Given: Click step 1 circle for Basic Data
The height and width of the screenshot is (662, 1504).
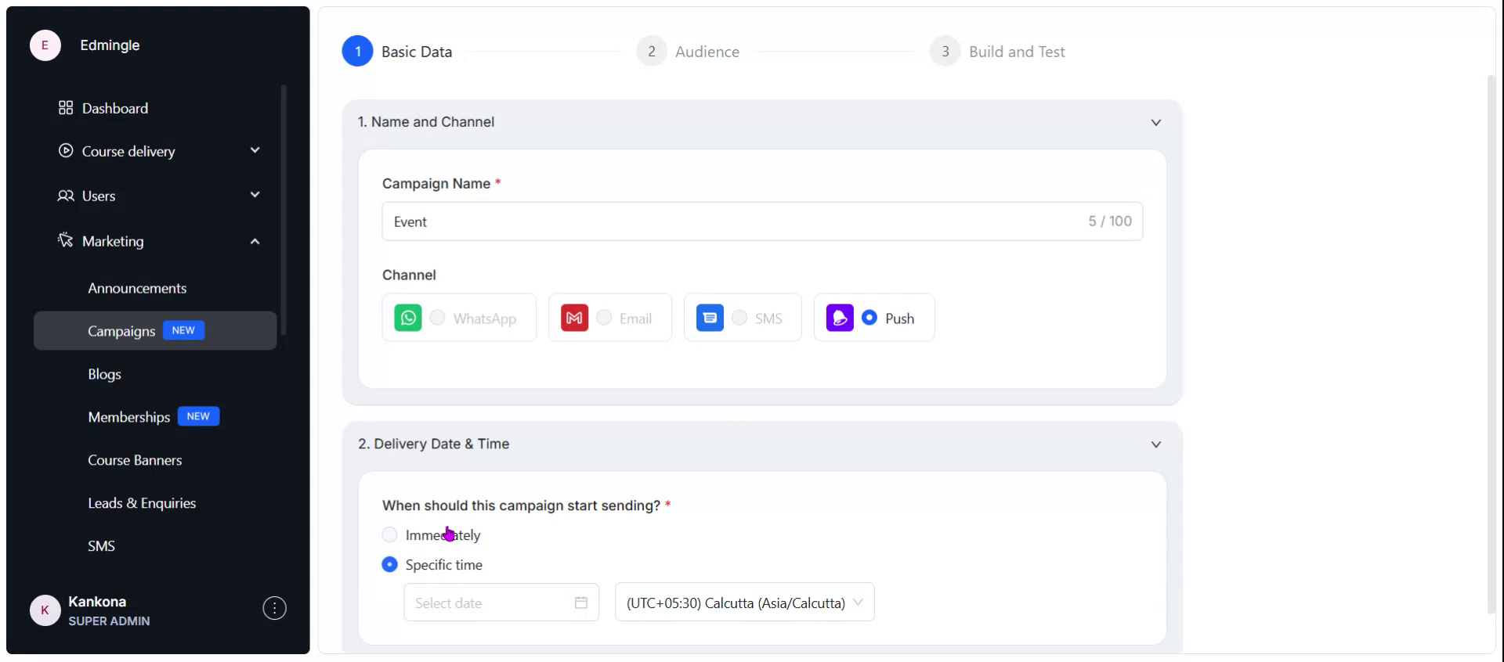Looking at the screenshot, I should coord(358,52).
